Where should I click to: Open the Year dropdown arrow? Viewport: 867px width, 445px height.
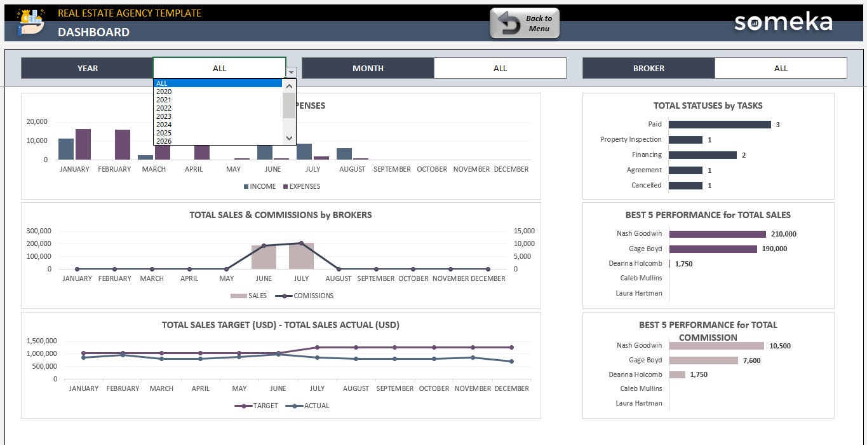point(291,72)
